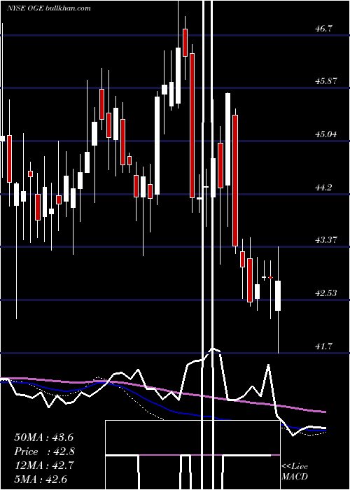The image size is (350, 490).
Task: Click the NYSE OGE bullkhan.com title text
Action: 49,8
